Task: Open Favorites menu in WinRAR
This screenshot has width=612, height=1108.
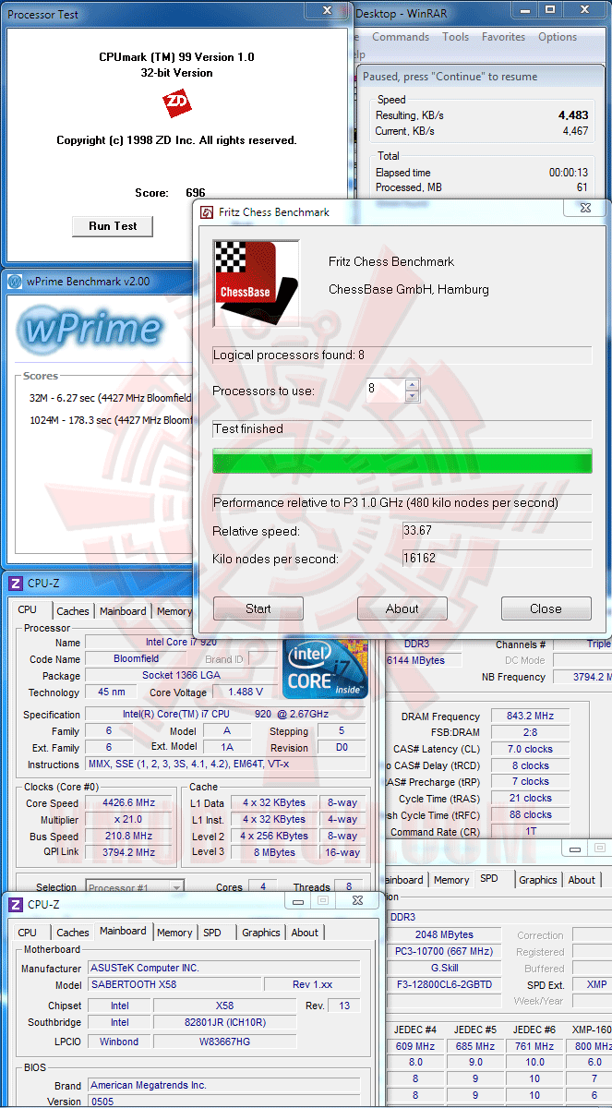Action: pyautogui.click(x=503, y=37)
